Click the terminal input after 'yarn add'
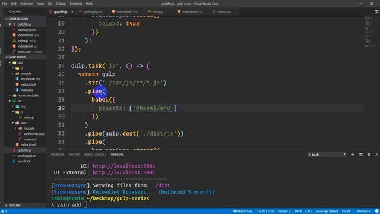 coord(85,204)
